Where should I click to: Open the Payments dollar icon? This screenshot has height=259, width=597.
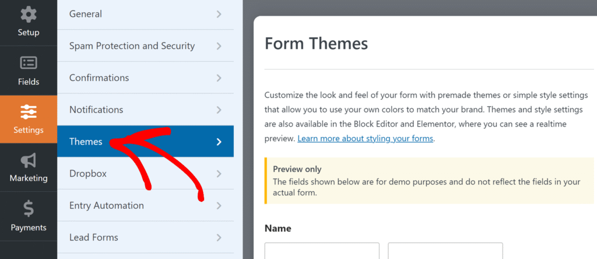click(x=28, y=209)
